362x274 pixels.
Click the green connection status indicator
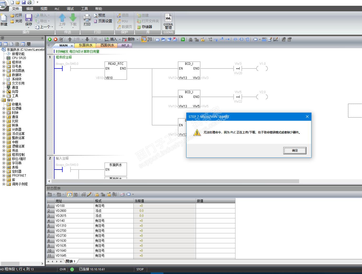pyautogui.click(x=72, y=269)
